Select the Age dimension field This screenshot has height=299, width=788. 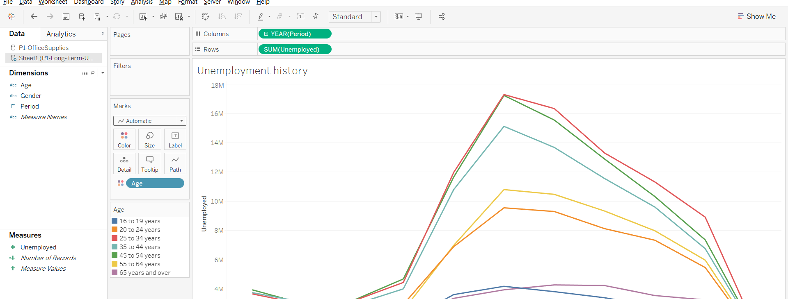[x=26, y=85]
